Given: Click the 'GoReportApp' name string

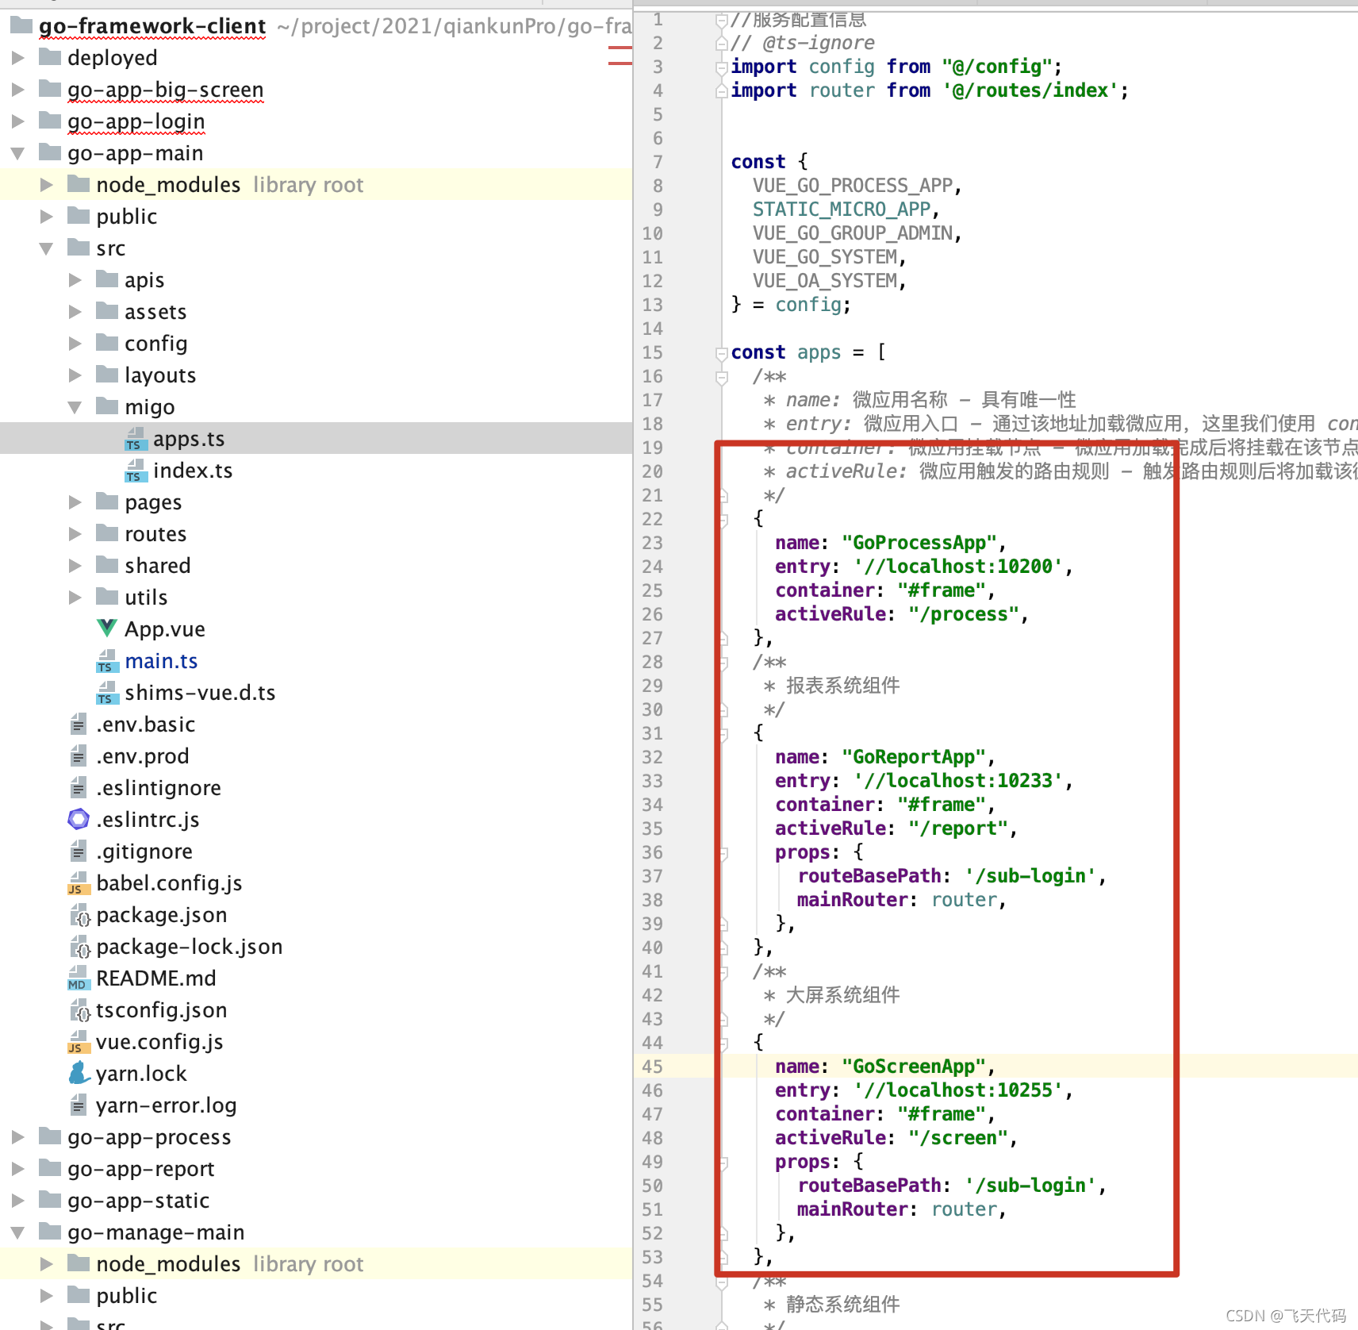Looking at the screenshot, I should point(913,757).
